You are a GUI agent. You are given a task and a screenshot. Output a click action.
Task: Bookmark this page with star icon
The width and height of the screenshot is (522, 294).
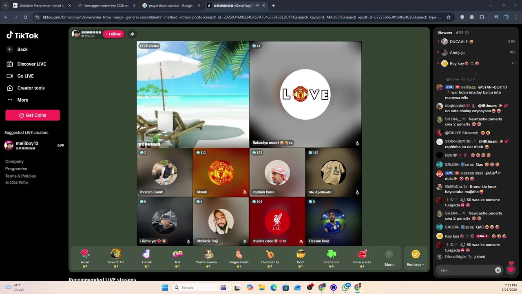(x=449, y=17)
